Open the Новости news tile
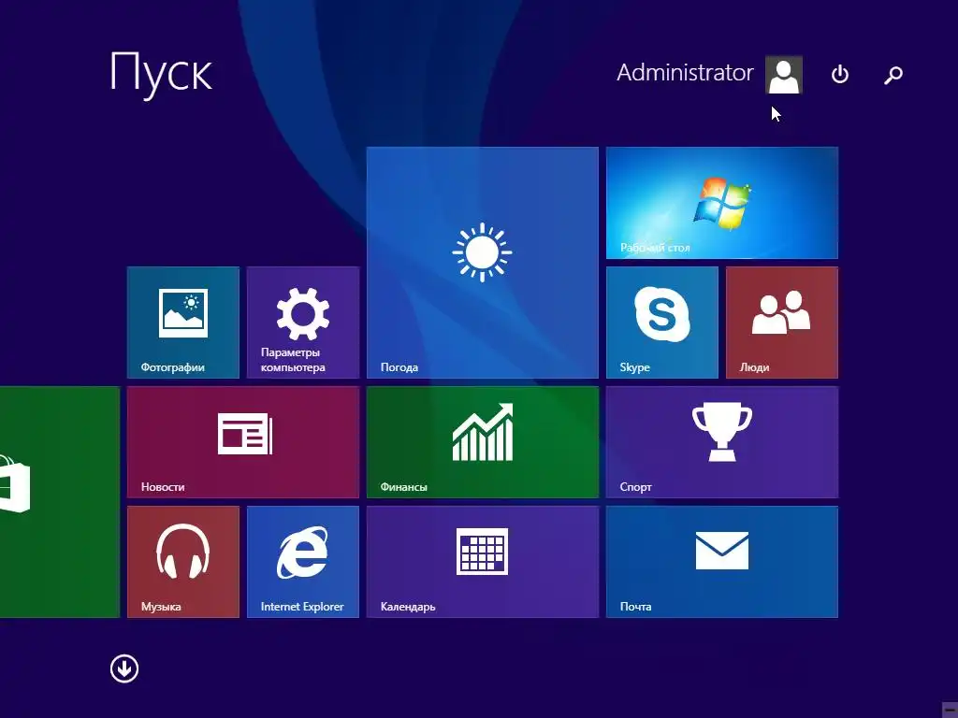The height and width of the screenshot is (718, 958). [x=243, y=442]
